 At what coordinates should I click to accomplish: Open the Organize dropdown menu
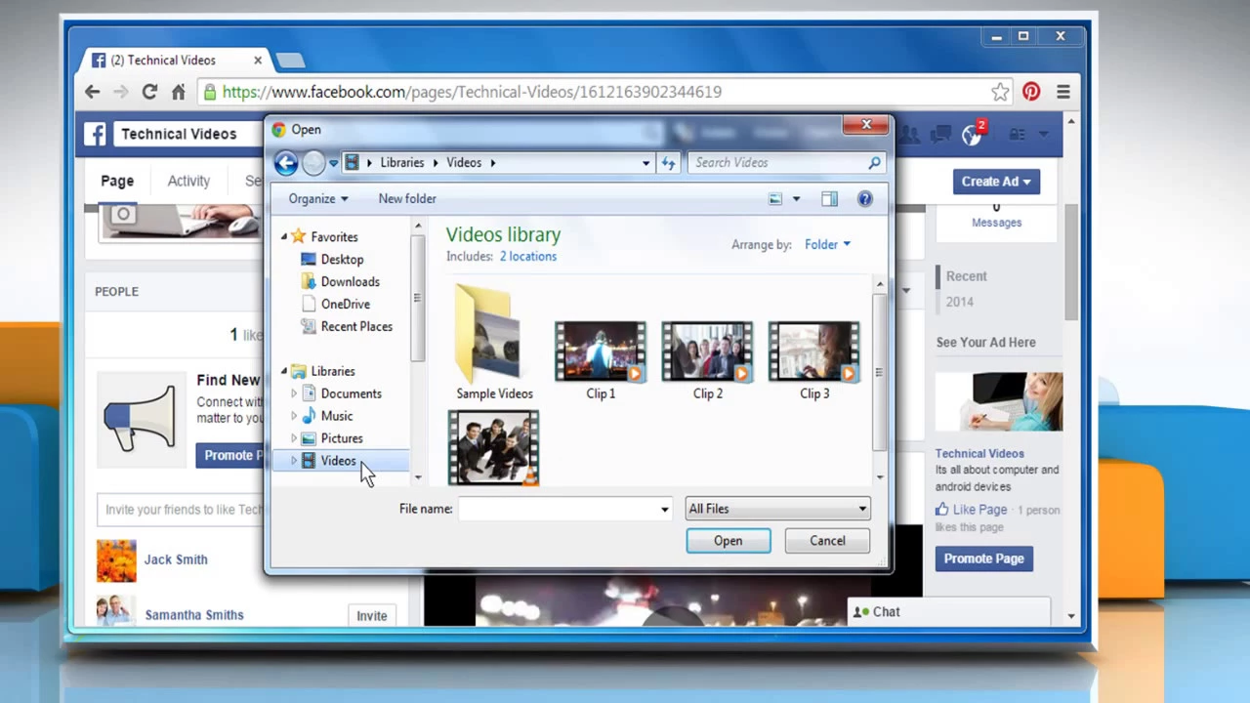point(318,199)
